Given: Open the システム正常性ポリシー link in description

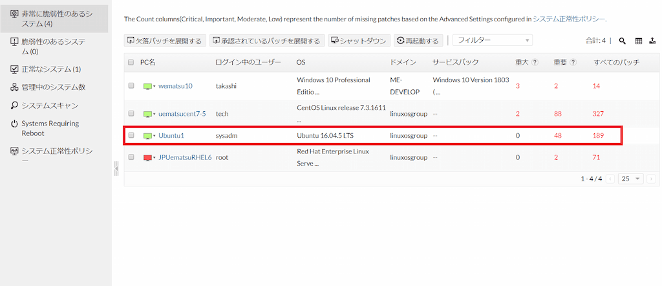Looking at the screenshot, I should (x=569, y=19).
